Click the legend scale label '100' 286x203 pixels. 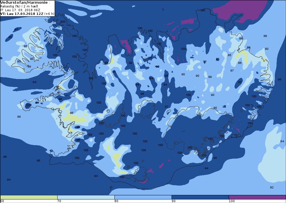point(232,201)
